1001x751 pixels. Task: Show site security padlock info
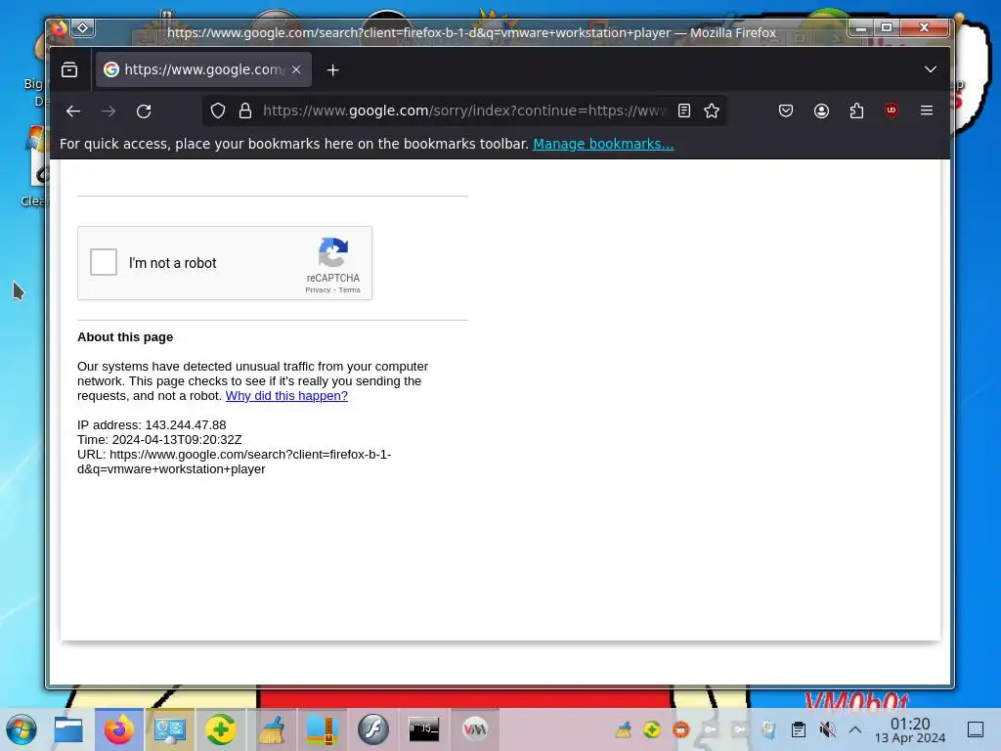(x=245, y=111)
